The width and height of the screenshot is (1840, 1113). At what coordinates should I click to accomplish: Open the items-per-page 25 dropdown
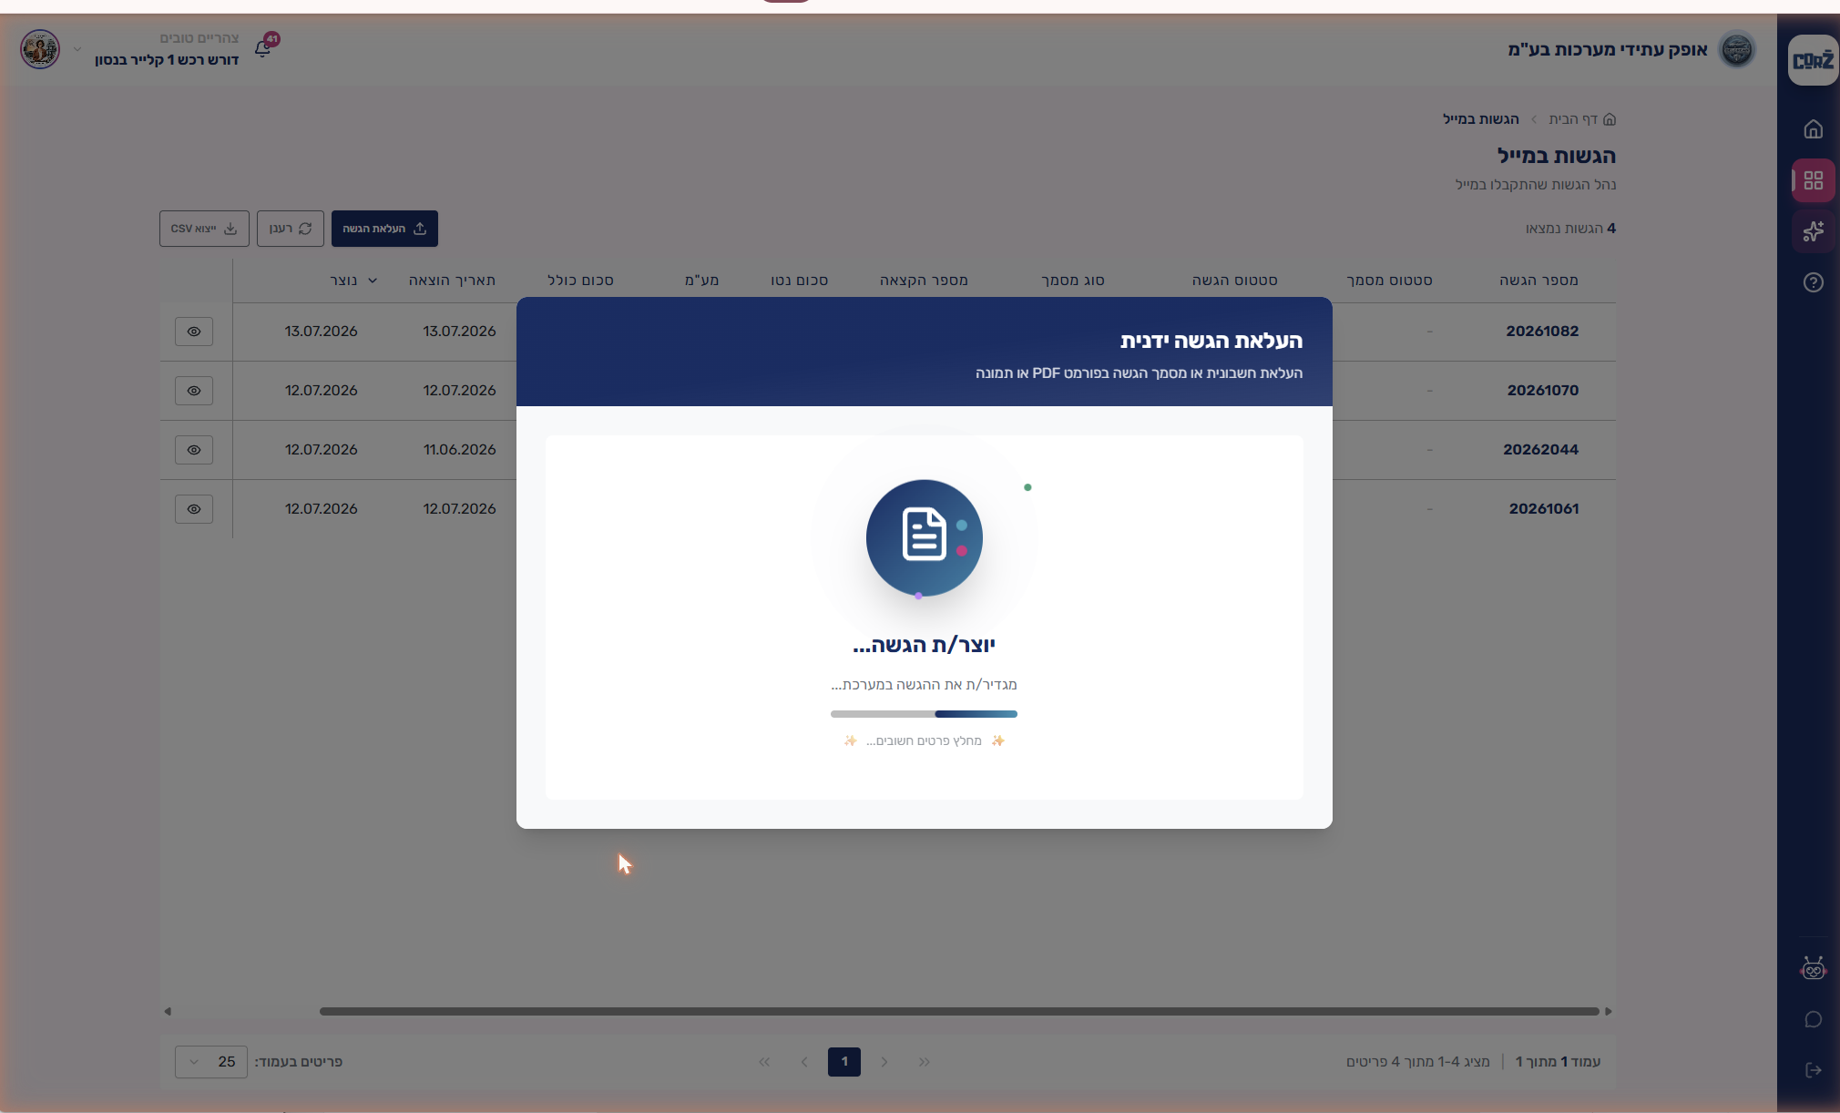click(211, 1062)
